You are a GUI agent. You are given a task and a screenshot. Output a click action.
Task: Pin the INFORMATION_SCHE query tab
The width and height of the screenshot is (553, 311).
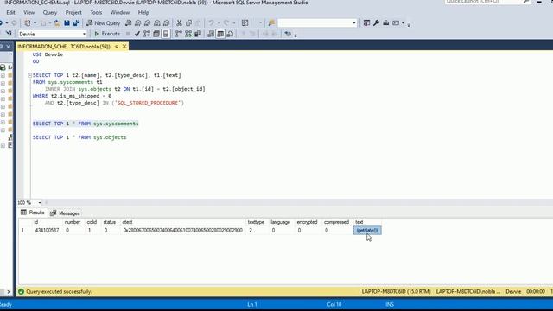(x=117, y=47)
